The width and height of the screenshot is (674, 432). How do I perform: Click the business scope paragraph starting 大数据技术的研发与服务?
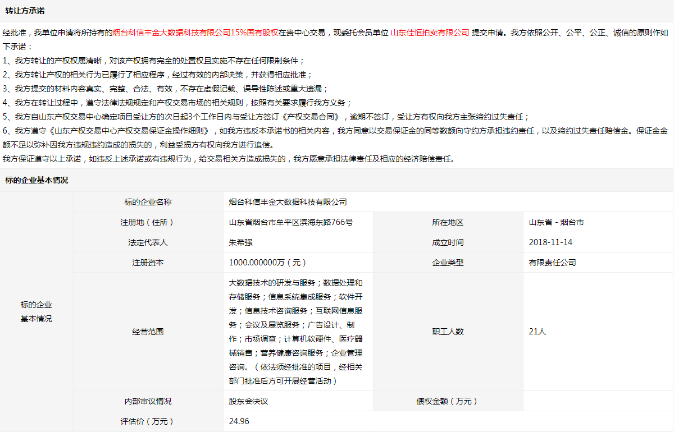point(296,332)
